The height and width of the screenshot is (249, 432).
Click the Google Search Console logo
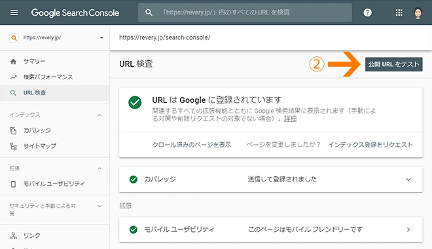coord(75,12)
